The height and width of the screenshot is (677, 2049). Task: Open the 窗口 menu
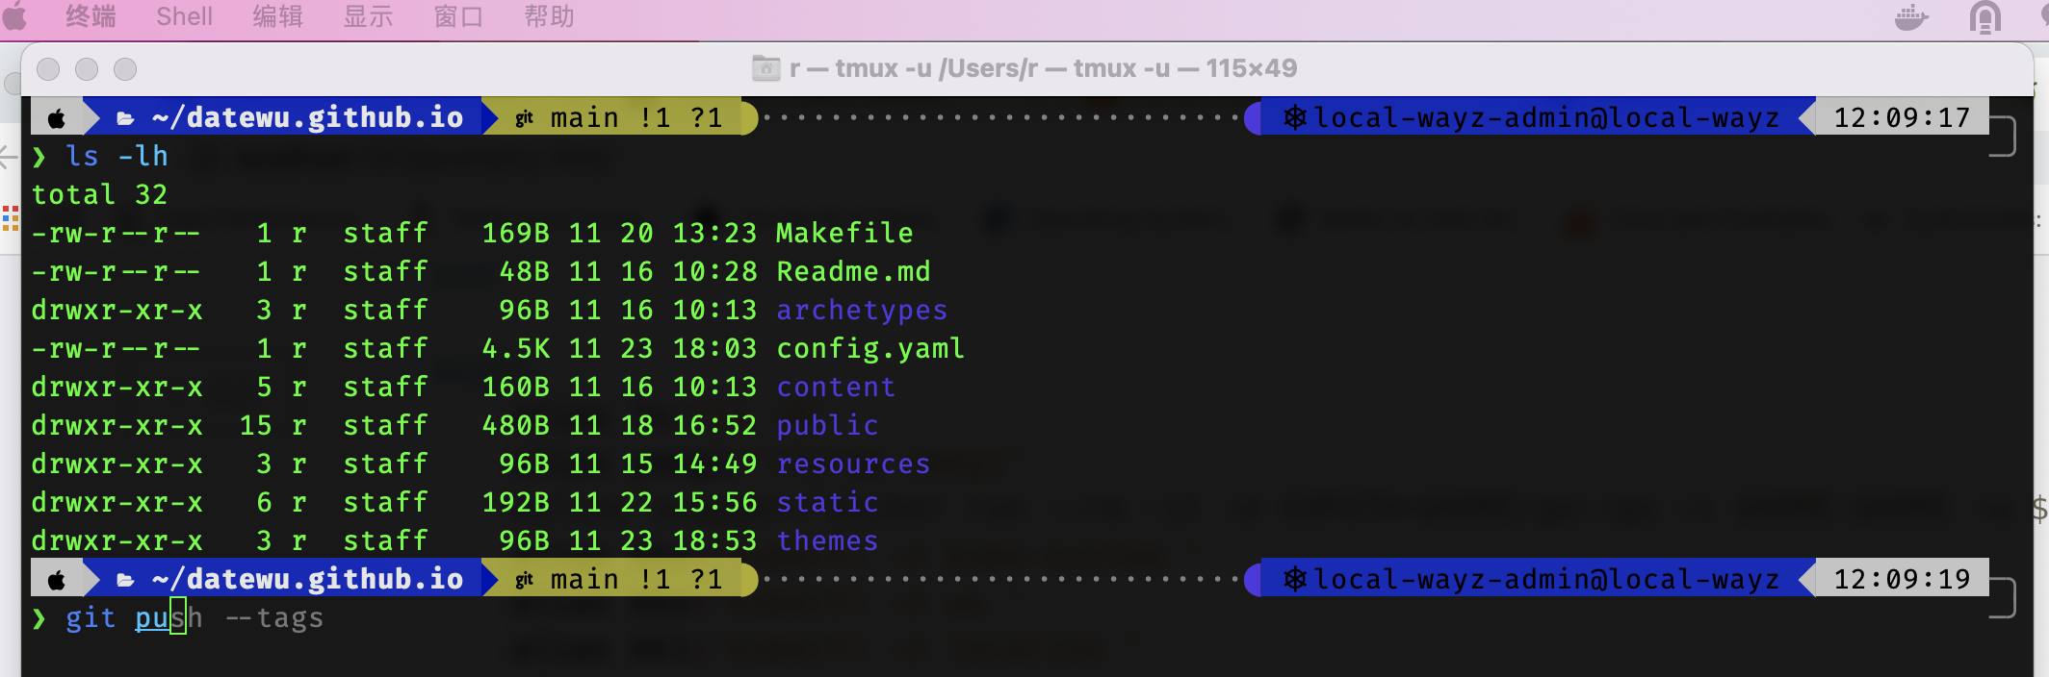458,16
